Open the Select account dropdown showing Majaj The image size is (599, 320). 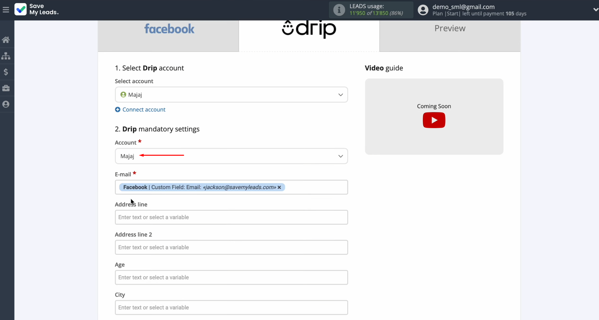pos(231,95)
